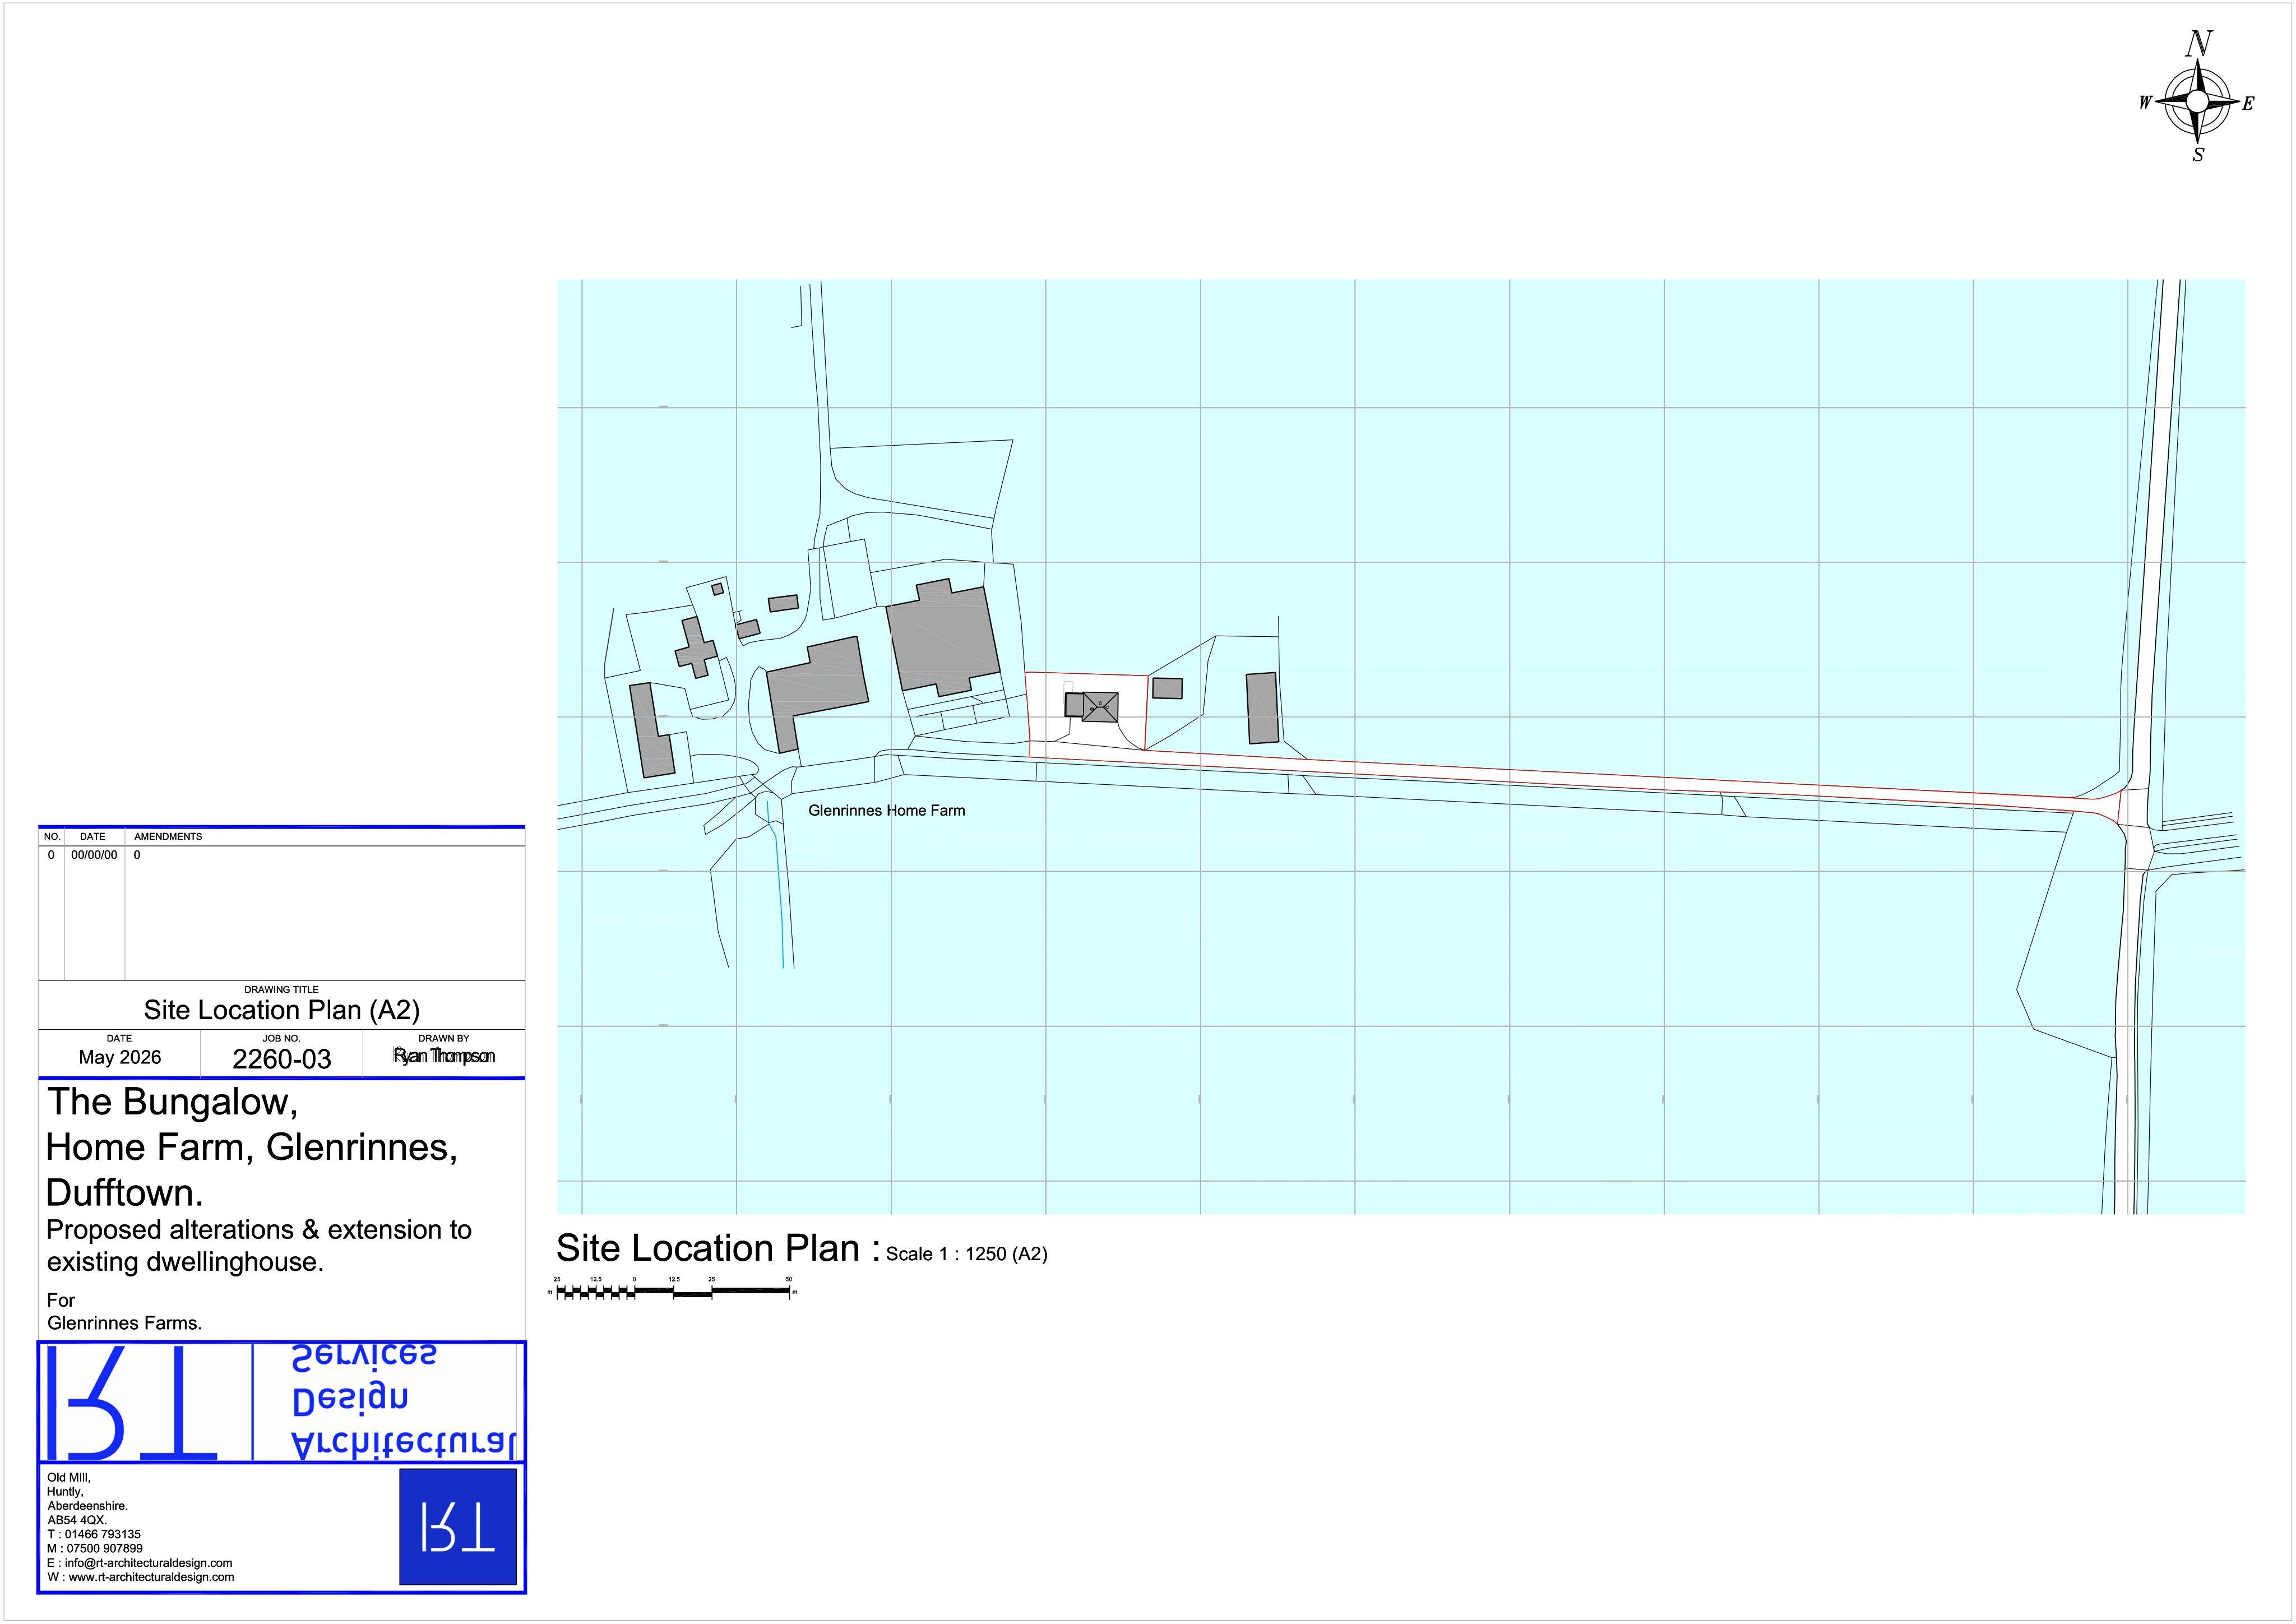Click mobile 'M : 07500 907899'

(x=95, y=1548)
